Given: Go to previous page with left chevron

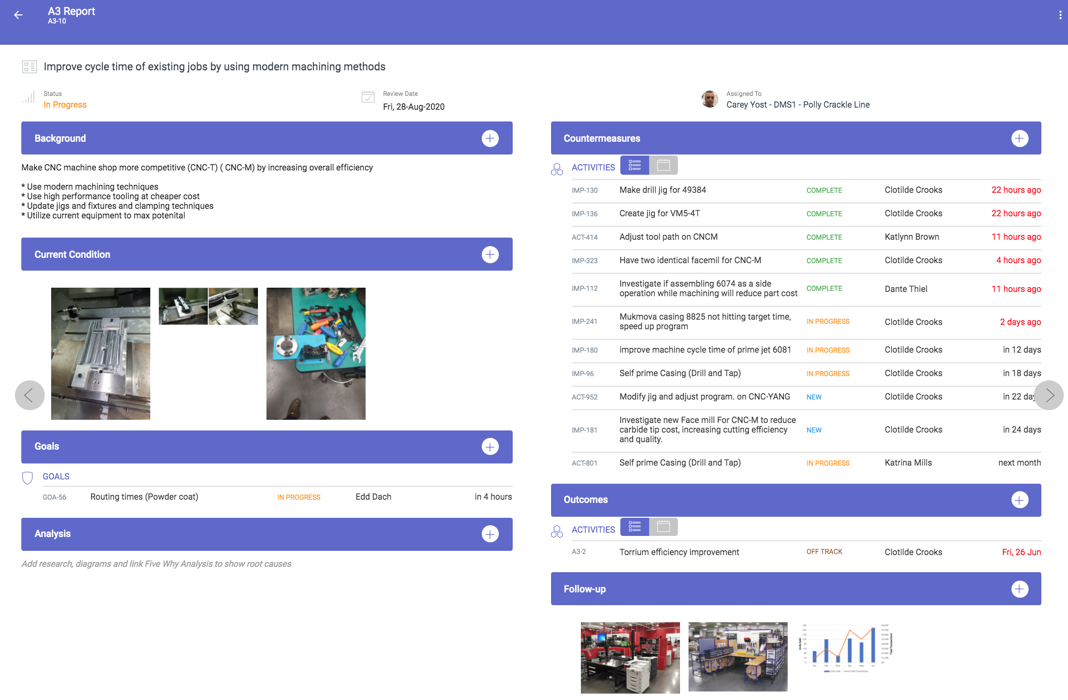Looking at the screenshot, I should [30, 395].
